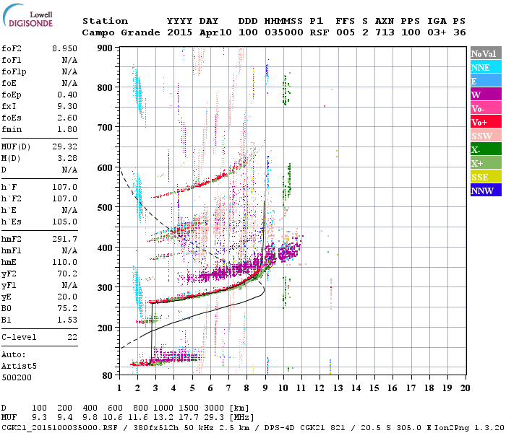Click the 035000 time in header

pyautogui.click(x=284, y=32)
